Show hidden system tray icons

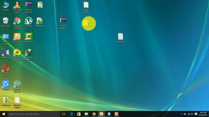coord(181,114)
